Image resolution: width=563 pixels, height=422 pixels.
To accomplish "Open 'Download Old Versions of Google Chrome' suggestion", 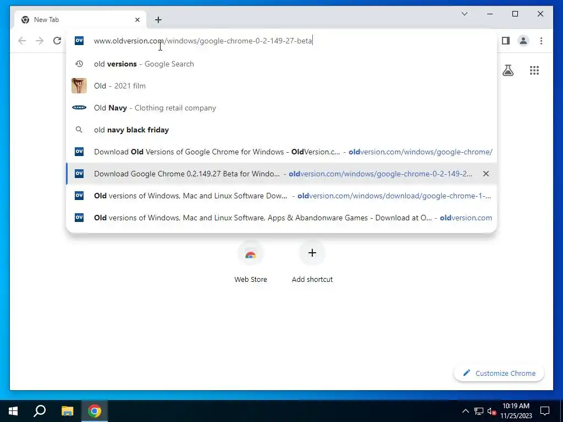I will 282,152.
